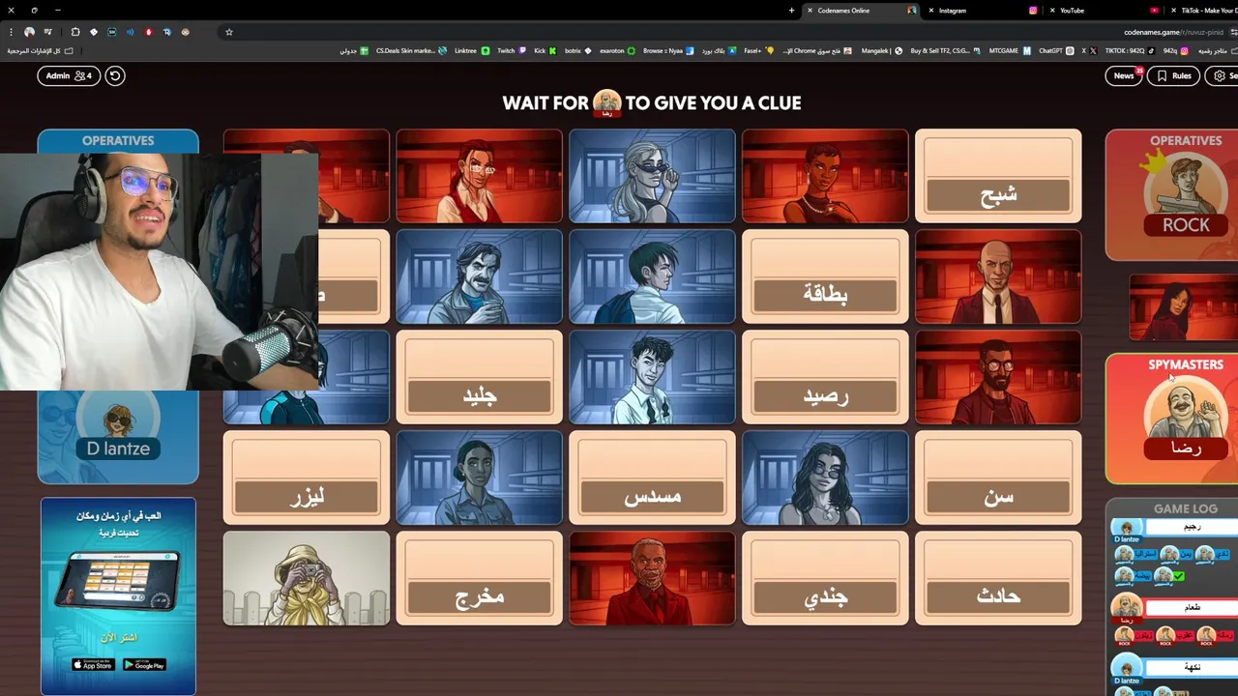
Task: Click green checkmark in game log
Action: click(1179, 576)
